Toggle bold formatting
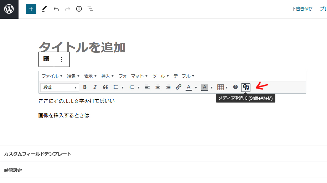This screenshot has width=327, height=183. tap(85, 87)
